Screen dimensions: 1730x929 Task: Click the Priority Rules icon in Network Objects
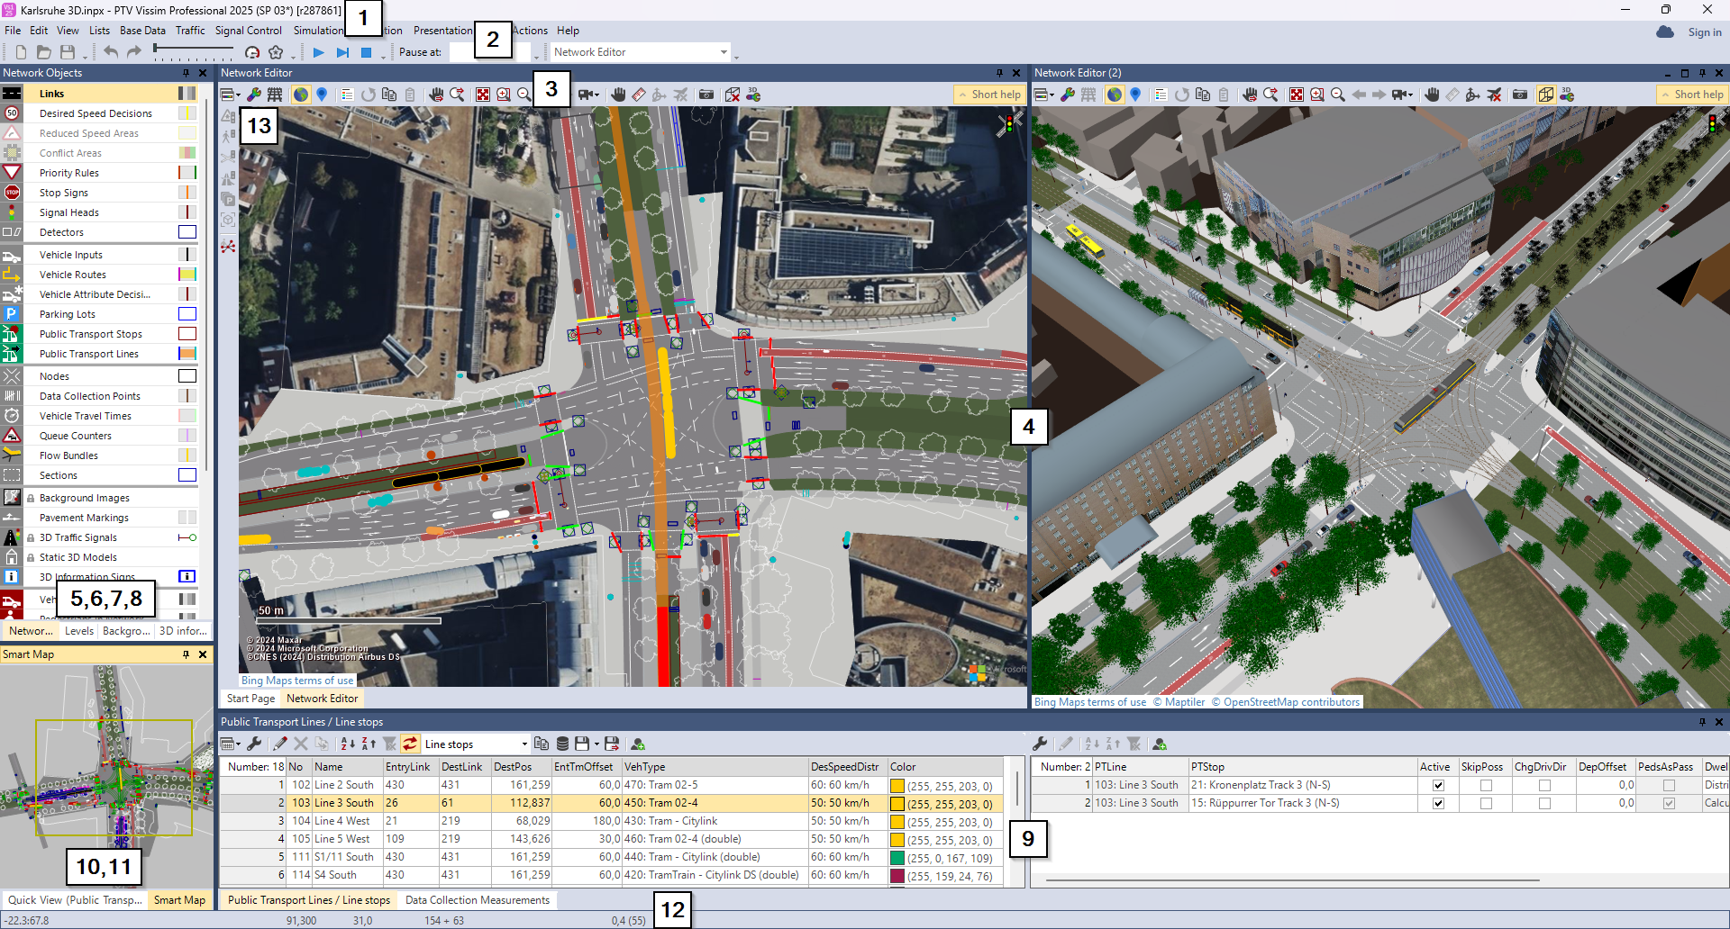[x=12, y=173]
